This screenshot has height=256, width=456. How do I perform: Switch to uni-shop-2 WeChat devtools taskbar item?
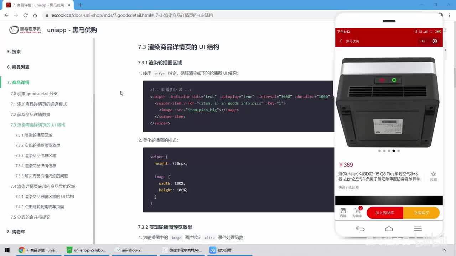134,250
